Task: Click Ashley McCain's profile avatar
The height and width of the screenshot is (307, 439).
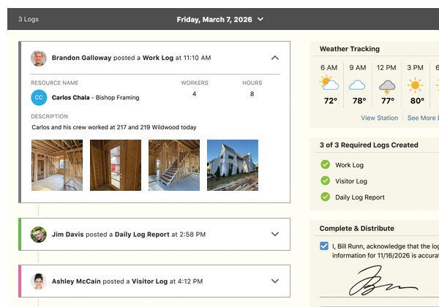Action: (39, 281)
